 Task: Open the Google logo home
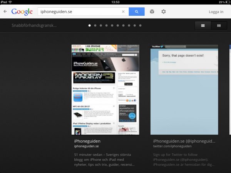pyautogui.click(x=22, y=12)
